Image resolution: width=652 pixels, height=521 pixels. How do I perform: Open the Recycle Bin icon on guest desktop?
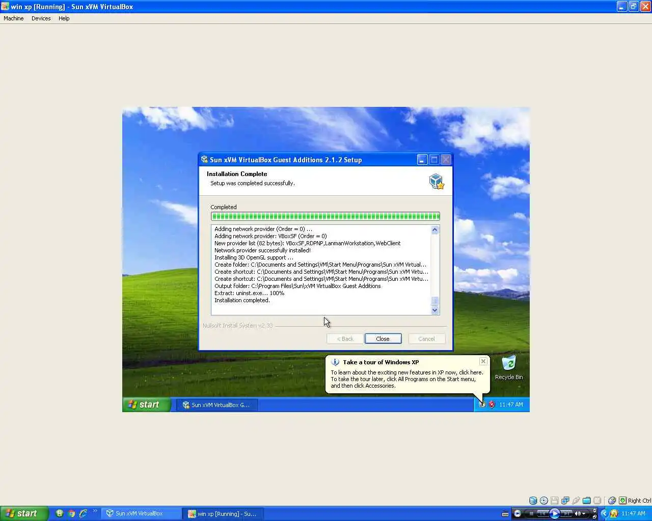[x=509, y=368]
